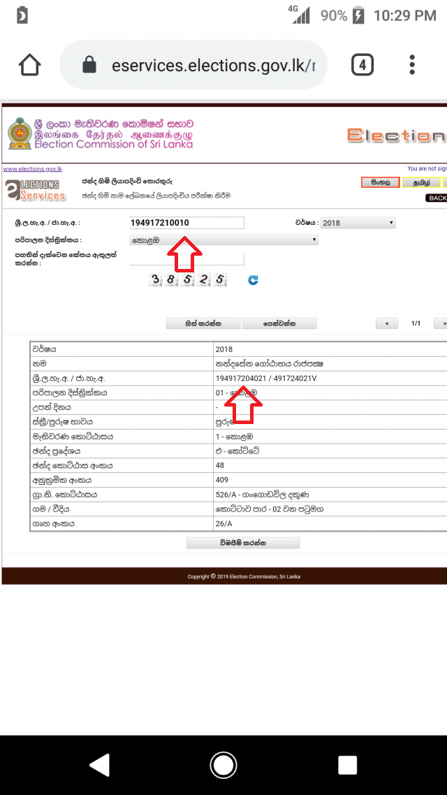This screenshot has width=447, height=795.
Task: Click the empty captcha code input field
Action: pos(186,259)
